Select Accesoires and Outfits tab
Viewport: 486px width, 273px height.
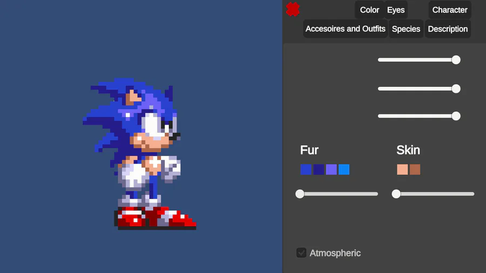tap(345, 29)
